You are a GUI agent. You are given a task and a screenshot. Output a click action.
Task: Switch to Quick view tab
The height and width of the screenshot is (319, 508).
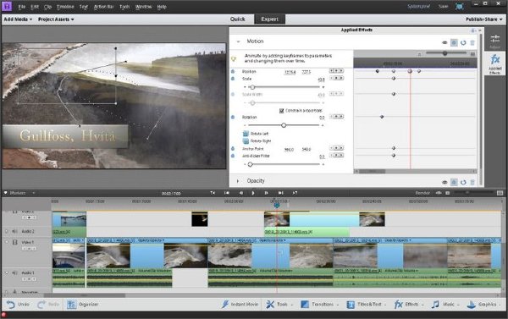(x=237, y=19)
